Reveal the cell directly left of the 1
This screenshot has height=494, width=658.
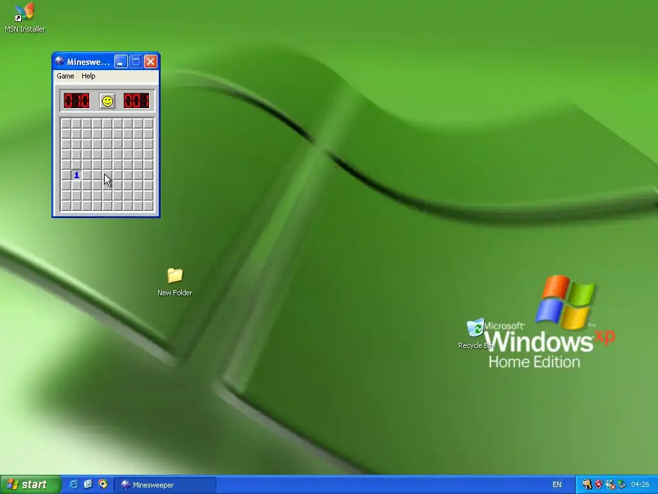(66, 175)
